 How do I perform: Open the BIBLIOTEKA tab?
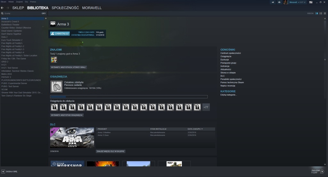(x=38, y=8)
